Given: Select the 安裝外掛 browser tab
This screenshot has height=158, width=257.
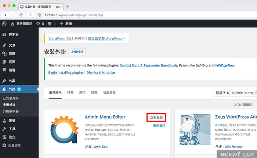Looking at the screenshot, I should click(x=41, y=7).
